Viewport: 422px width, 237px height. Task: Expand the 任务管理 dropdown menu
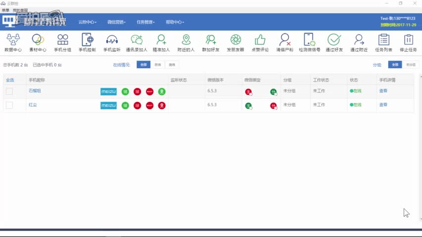146,22
